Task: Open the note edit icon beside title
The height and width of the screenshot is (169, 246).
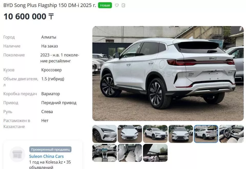Action: coord(124,5)
